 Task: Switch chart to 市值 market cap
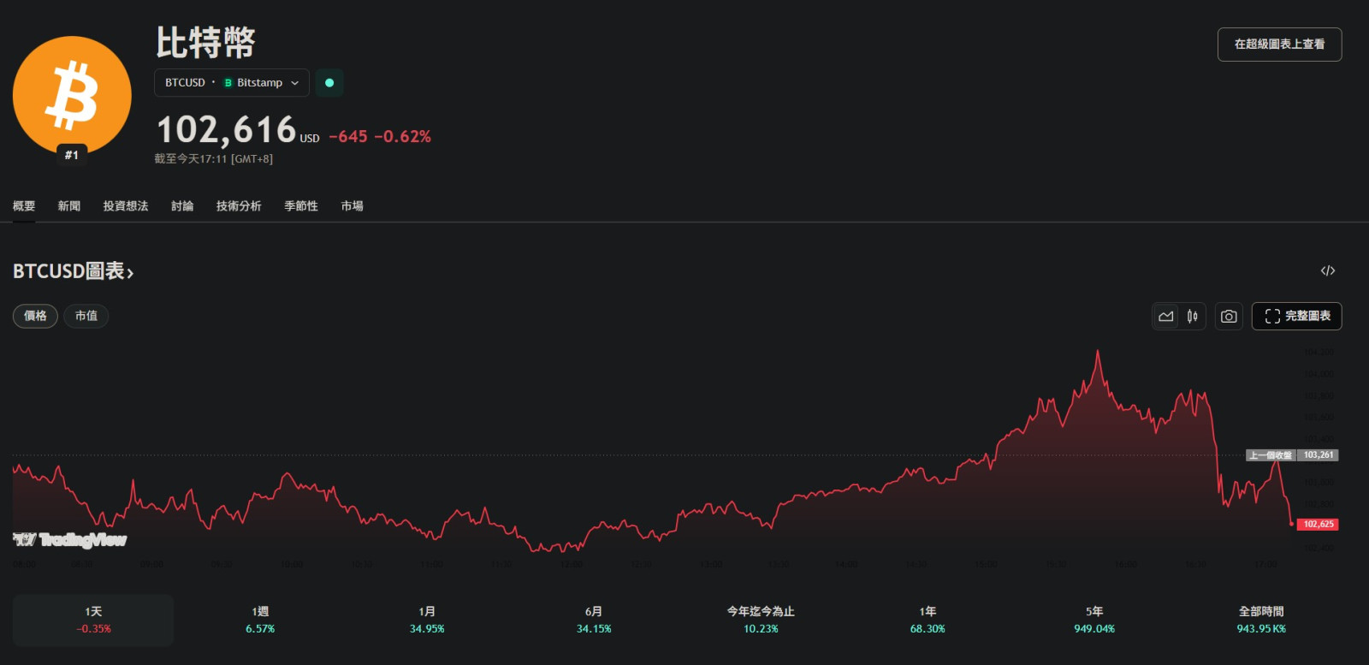pos(86,316)
